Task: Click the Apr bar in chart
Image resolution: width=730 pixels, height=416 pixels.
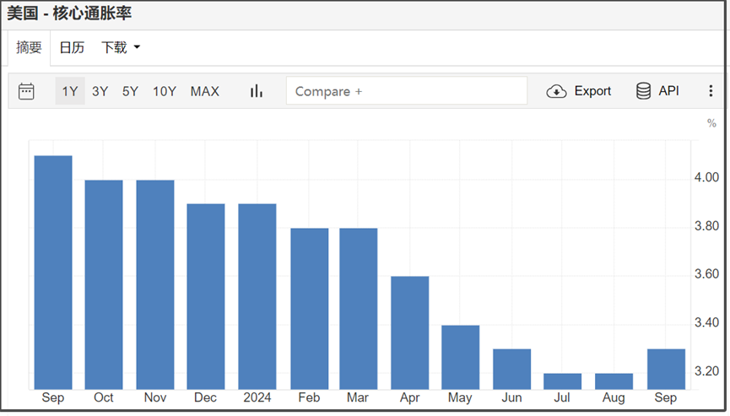Action: pos(409,332)
